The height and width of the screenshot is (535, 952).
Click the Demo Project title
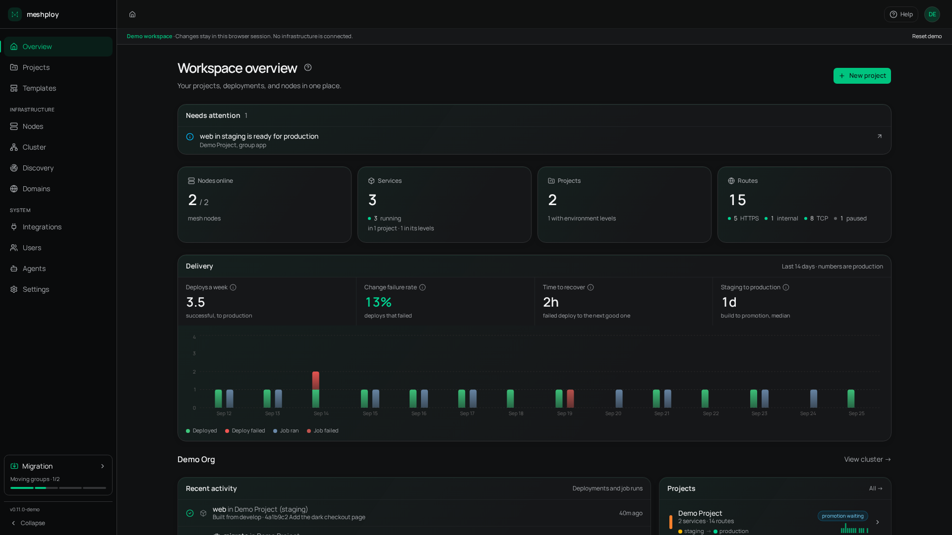pos(700,513)
